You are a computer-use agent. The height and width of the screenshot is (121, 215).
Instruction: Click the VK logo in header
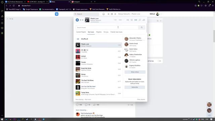click(x=57, y=14)
